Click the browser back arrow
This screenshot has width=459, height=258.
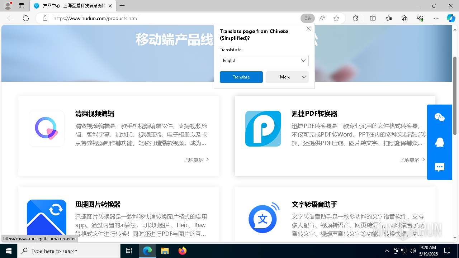coord(10,18)
